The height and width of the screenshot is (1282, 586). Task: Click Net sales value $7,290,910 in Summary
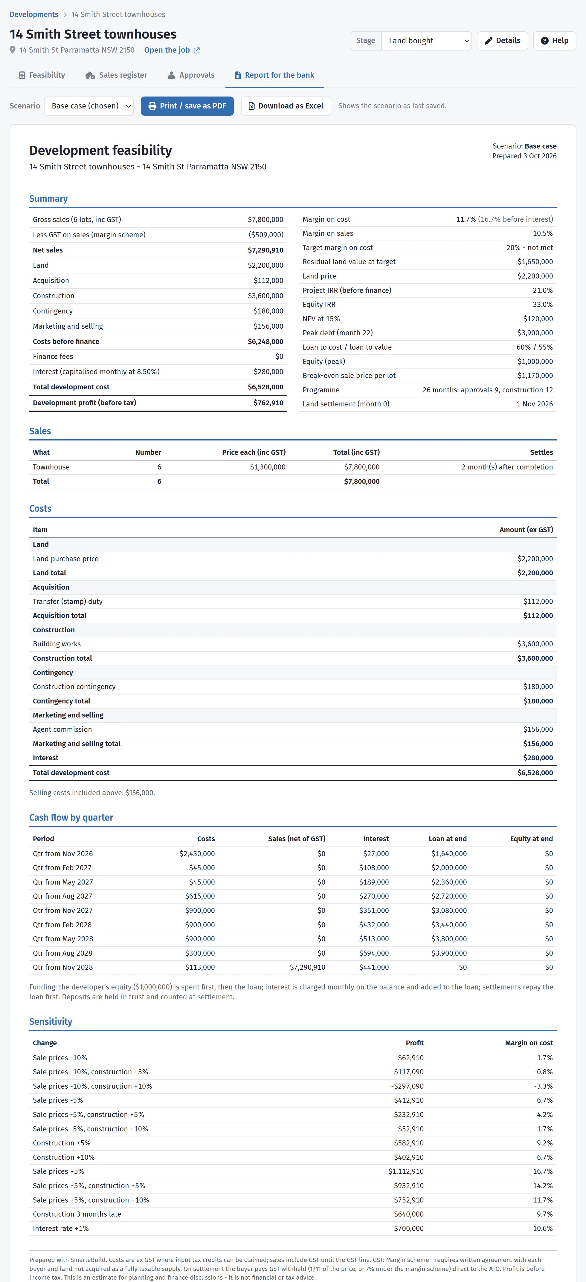pyautogui.click(x=265, y=250)
